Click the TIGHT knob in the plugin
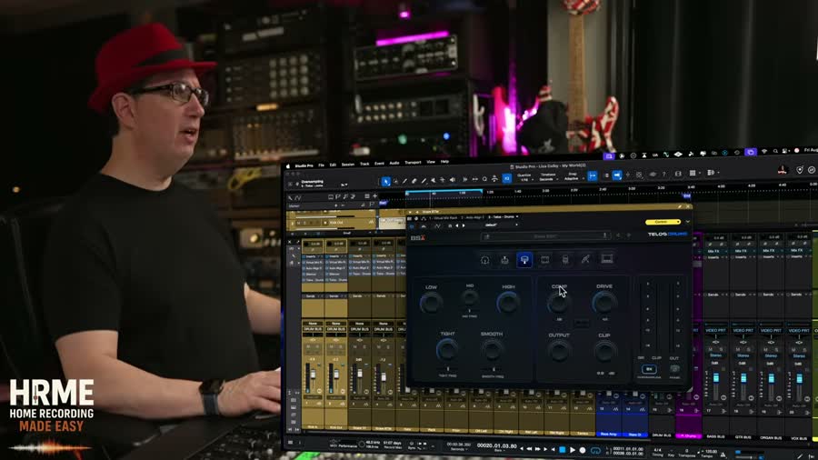 pyautogui.click(x=446, y=350)
